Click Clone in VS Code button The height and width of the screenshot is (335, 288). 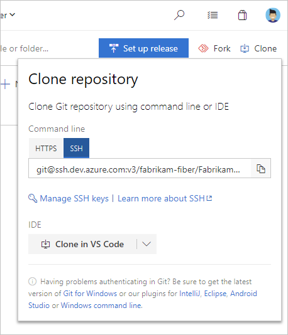click(82, 244)
